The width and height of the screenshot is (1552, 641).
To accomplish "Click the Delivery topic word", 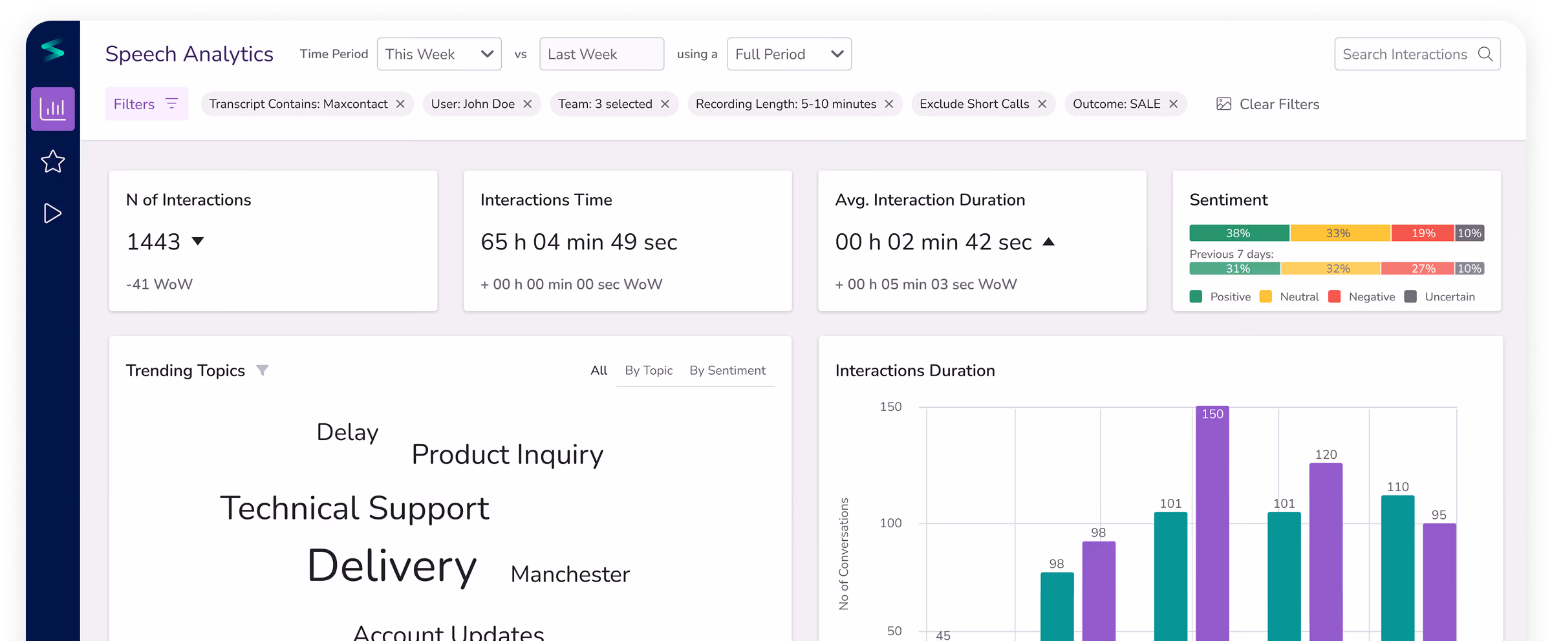I will (x=392, y=566).
